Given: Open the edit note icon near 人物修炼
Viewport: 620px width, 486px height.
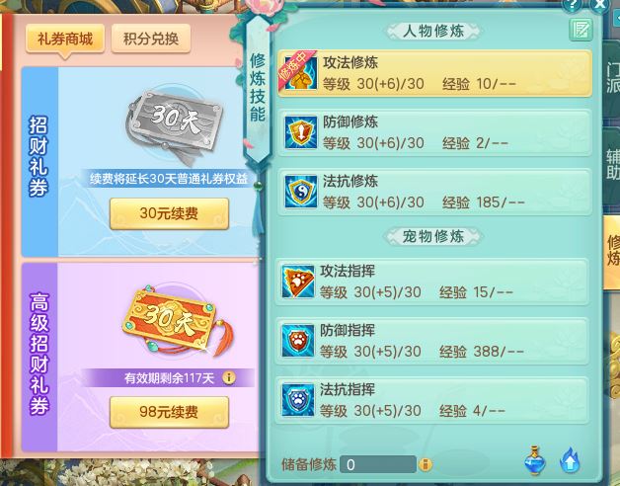Looking at the screenshot, I should click(x=581, y=30).
